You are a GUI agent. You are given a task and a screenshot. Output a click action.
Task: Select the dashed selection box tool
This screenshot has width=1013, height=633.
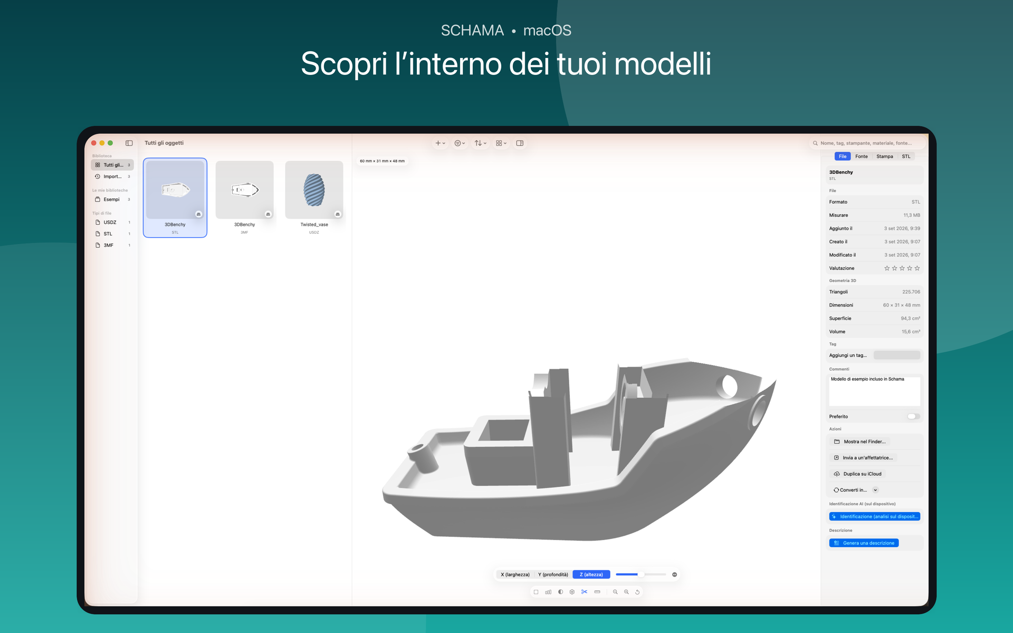click(x=536, y=592)
